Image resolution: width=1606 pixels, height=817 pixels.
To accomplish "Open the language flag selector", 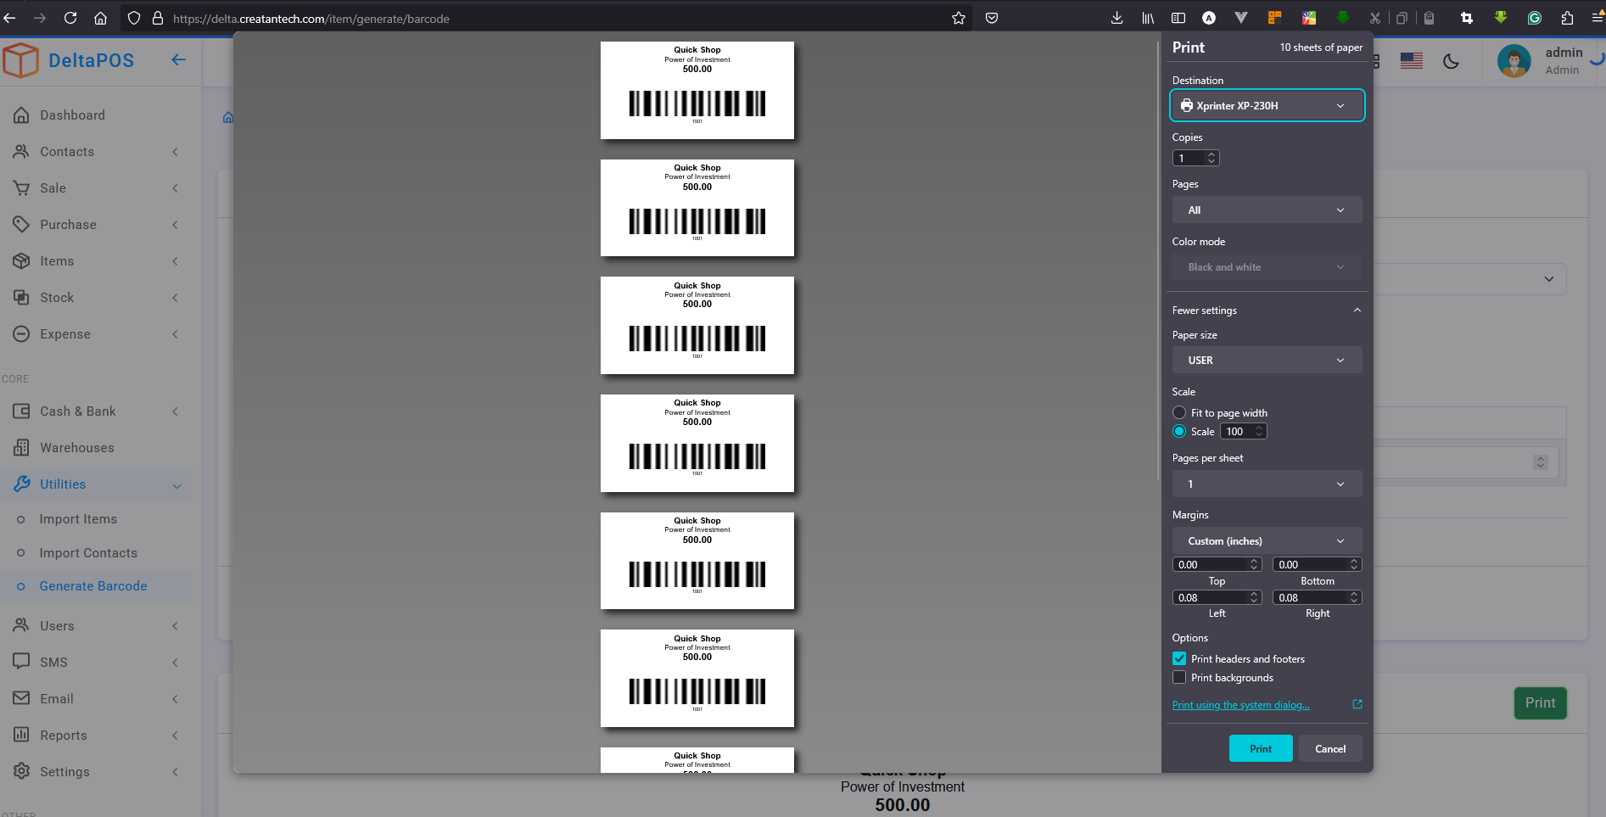I will pos(1412,61).
